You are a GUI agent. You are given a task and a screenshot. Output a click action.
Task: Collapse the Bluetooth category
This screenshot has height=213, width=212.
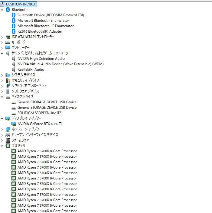[x=2, y=10]
